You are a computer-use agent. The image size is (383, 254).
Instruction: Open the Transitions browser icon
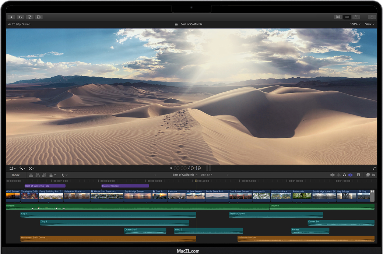(374, 175)
